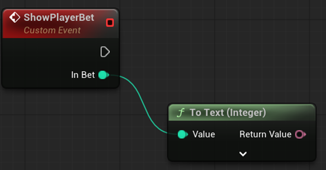
Task: Click the Return Value label text
Action: coord(265,134)
